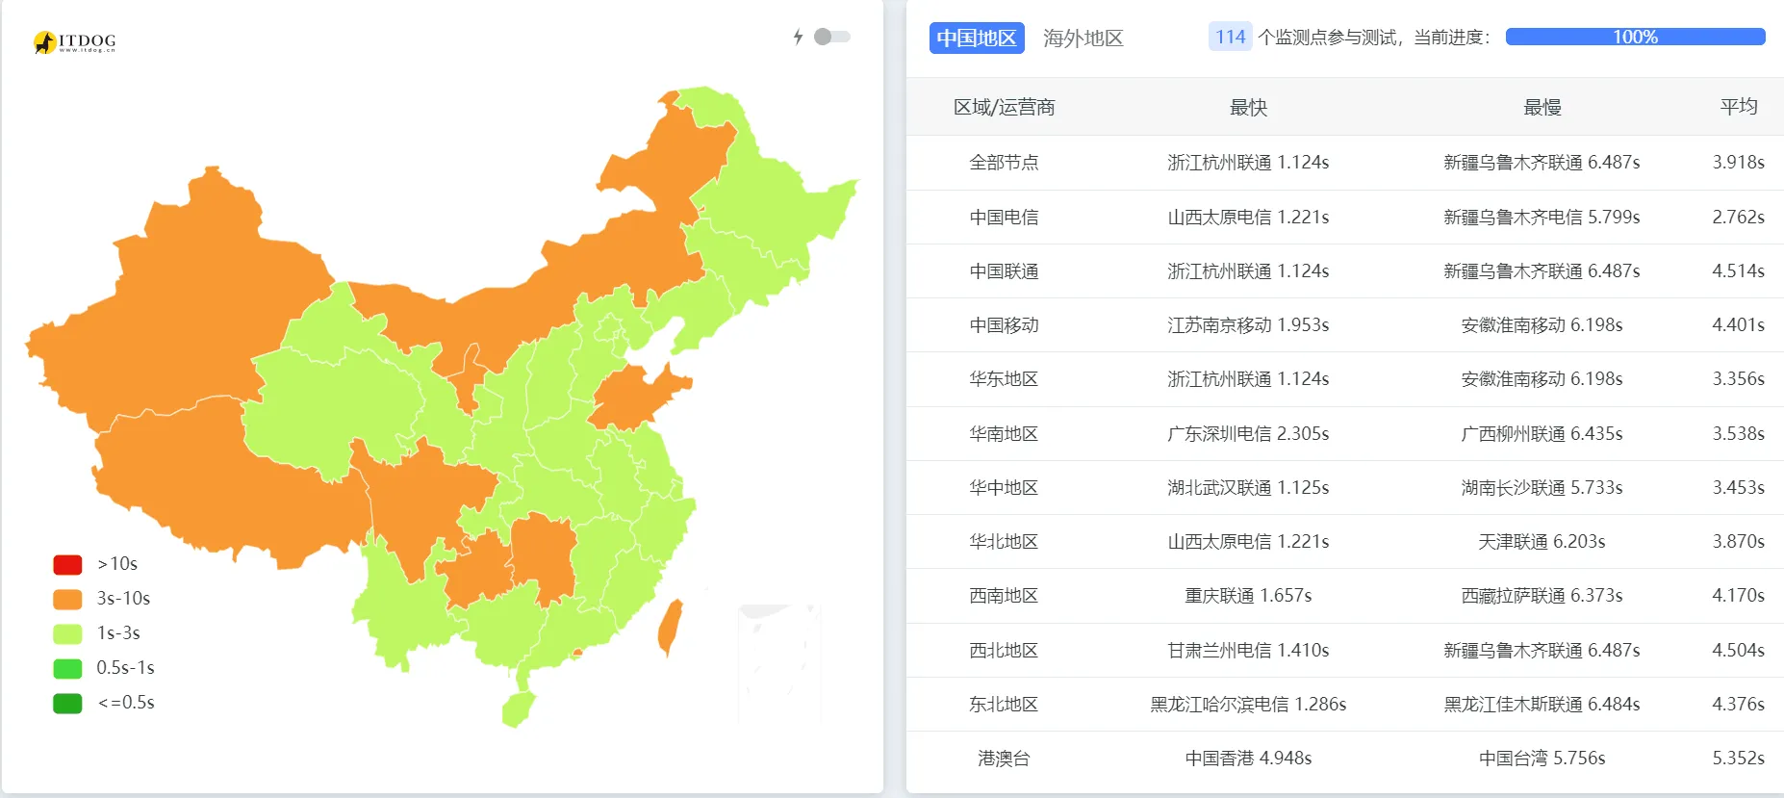Toggle the green 0.5s-1s legend swatch
The height and width of the screenshot is (798, 1784).
[67, 668]
